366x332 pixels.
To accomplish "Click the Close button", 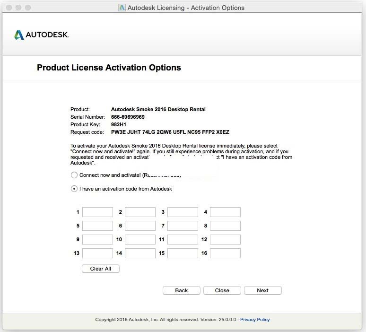I will click(222, 290).
